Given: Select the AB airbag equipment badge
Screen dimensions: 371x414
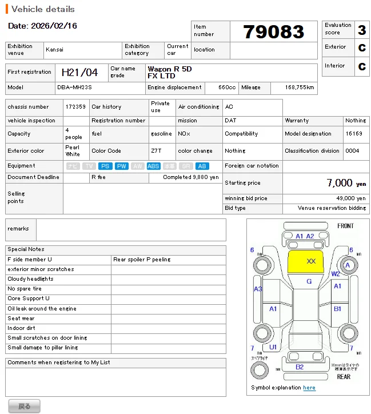Looking at the screenshot, I should (202, 166).
